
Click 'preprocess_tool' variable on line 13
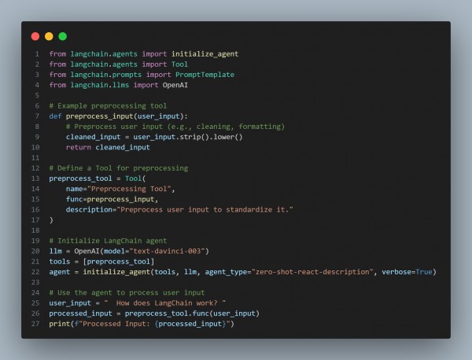click(x=81, y=178)
